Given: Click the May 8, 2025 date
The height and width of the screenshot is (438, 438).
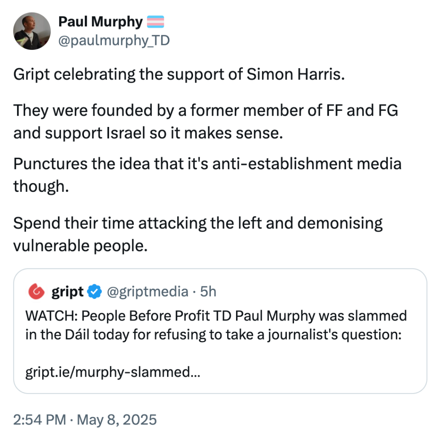Looking at the screenshot, I should pyautogui.click(x=117, y=420).
